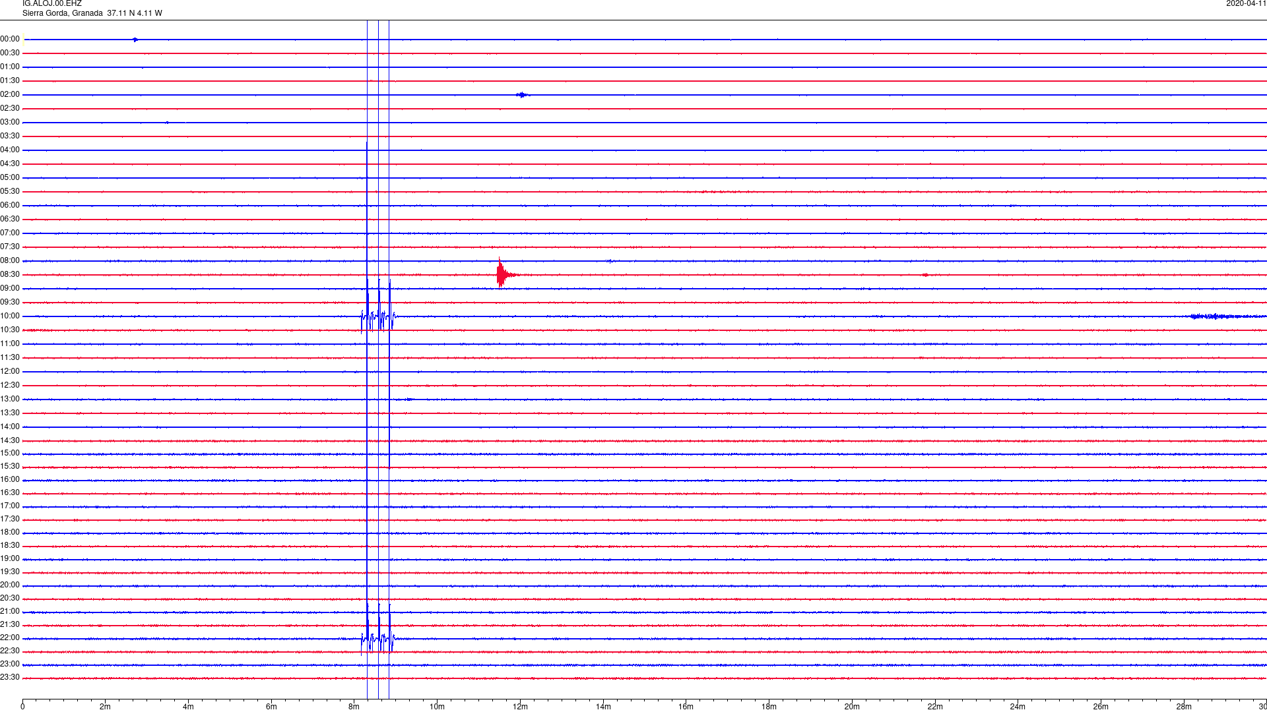Image resolution: width=1267 pixels, height=712 pixels.
Task: Click the 12m axis tick label
Action: pos(520,707)
